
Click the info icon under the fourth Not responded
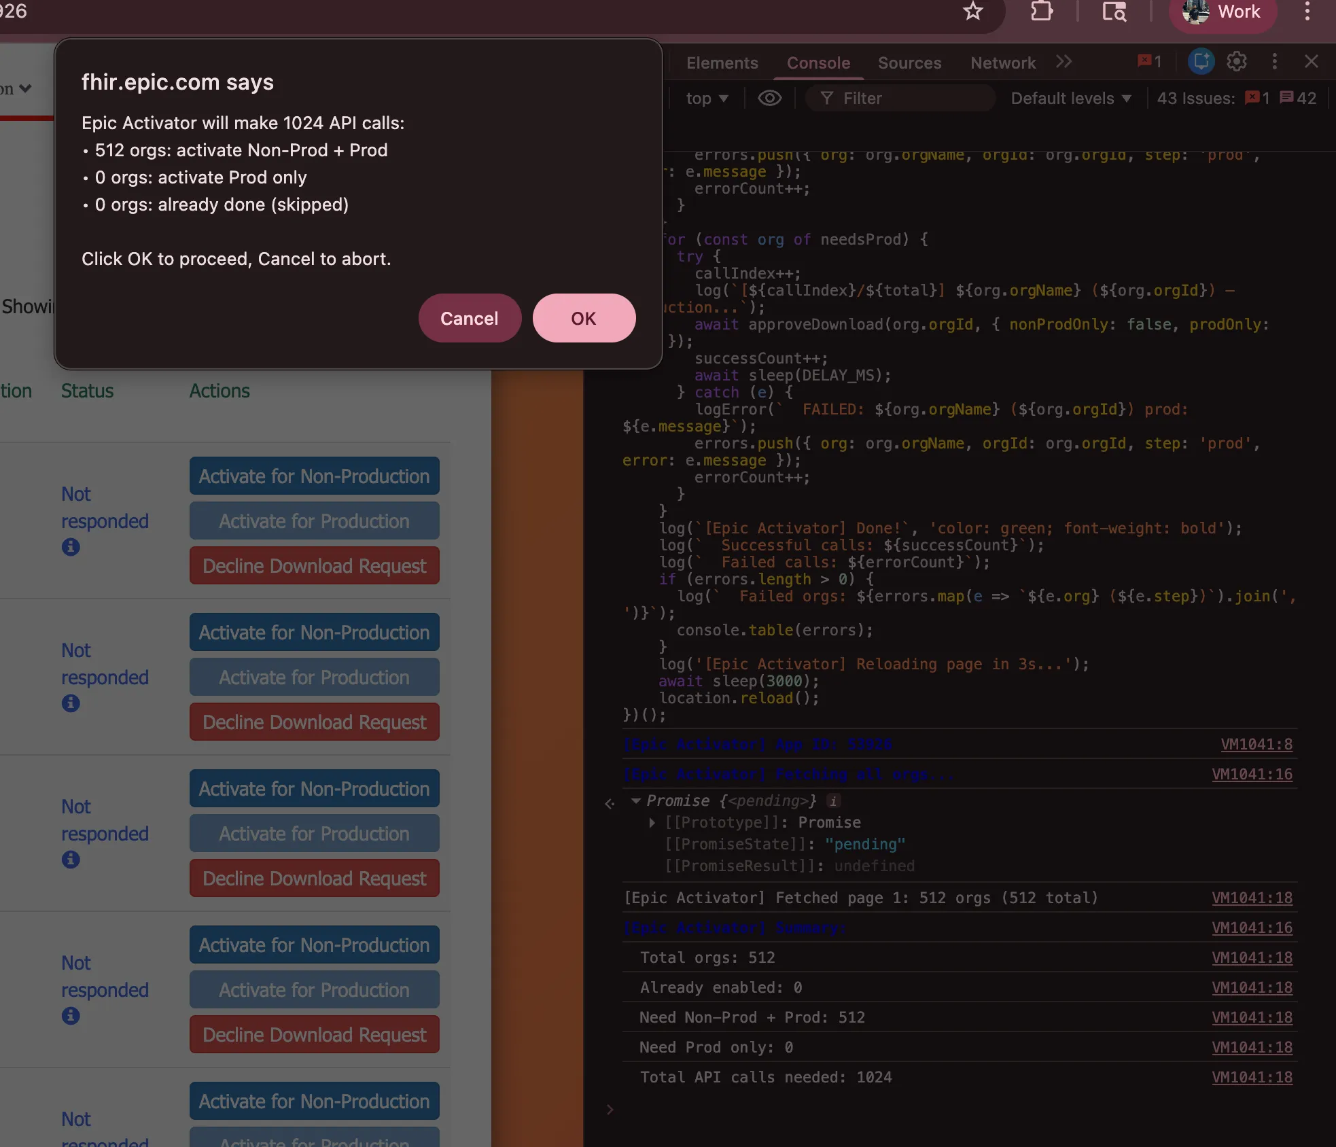pyautogui.click(x=71, y=1015)
